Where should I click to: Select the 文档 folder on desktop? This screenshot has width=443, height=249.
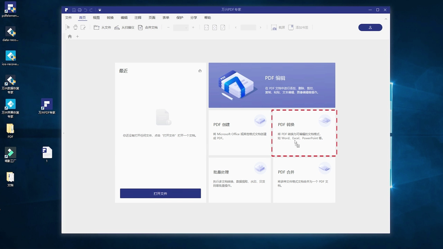[10, 179]
